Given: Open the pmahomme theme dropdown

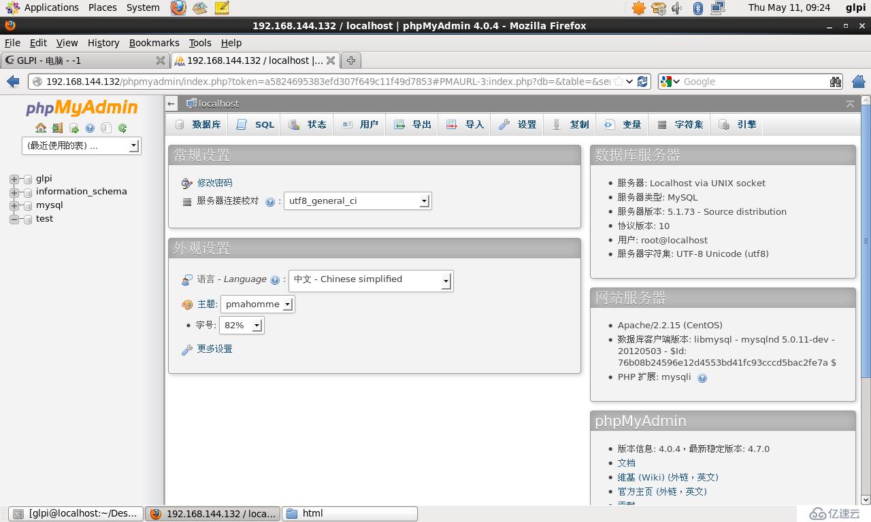Looking at the screenshot, I should pos(258,304).
